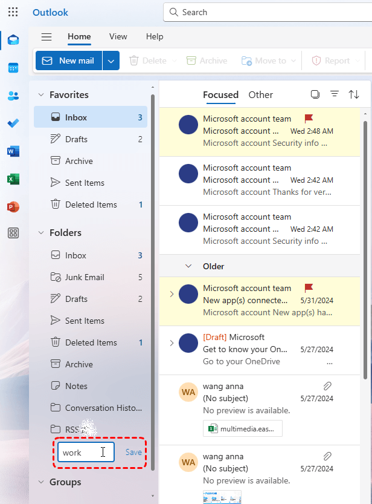The width and height of the screenshot is (372, 504).
Task: Open the Sort order arrows icon
Action: tap(354, 94)
